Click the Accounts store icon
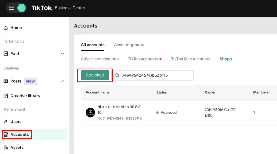277x154 pixels. 6,135
